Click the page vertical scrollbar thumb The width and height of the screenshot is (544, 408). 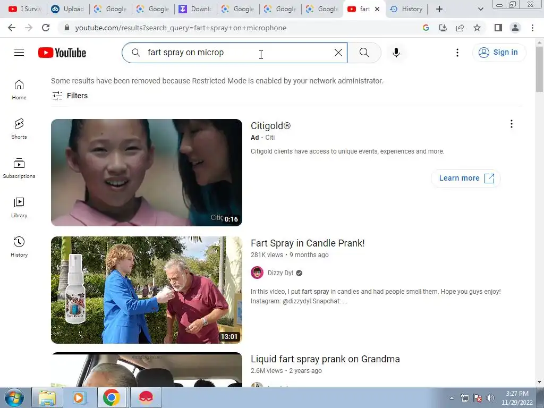(x=539, y=69)
